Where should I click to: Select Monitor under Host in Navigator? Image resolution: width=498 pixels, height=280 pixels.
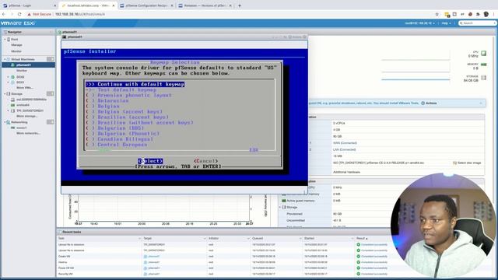16,51
